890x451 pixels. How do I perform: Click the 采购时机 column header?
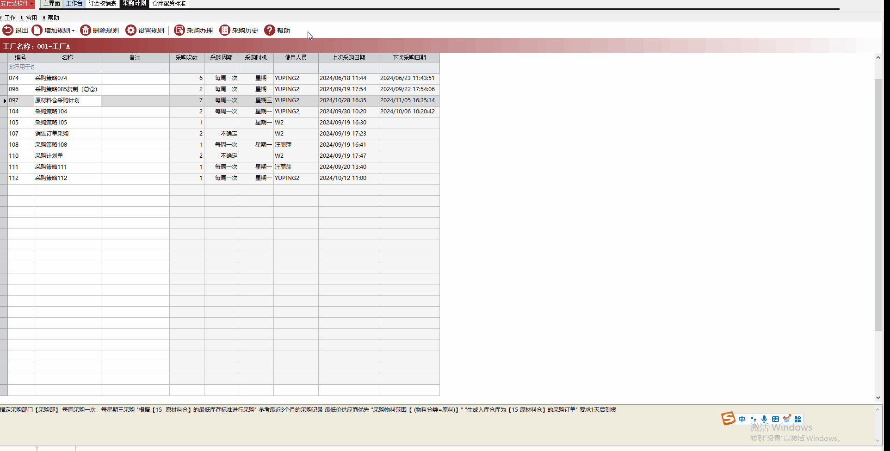(256, 58)
